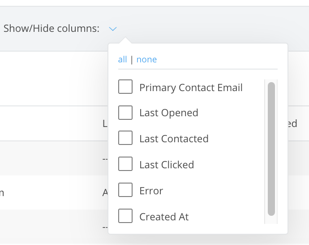Click the column list scrollbar thumb

point(271,148)
